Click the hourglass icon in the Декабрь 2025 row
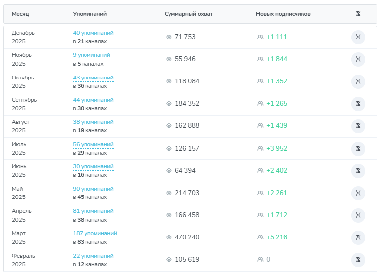The image size is (381, 275). [x=358, y=37]
